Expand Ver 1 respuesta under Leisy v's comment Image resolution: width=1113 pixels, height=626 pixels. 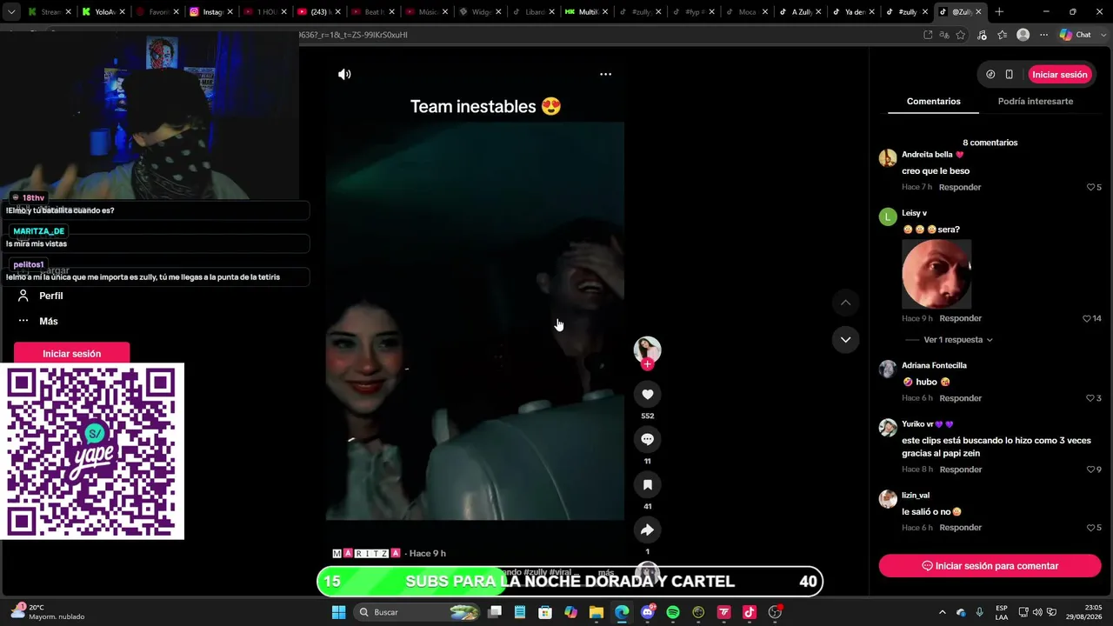(x=957, y=341)
